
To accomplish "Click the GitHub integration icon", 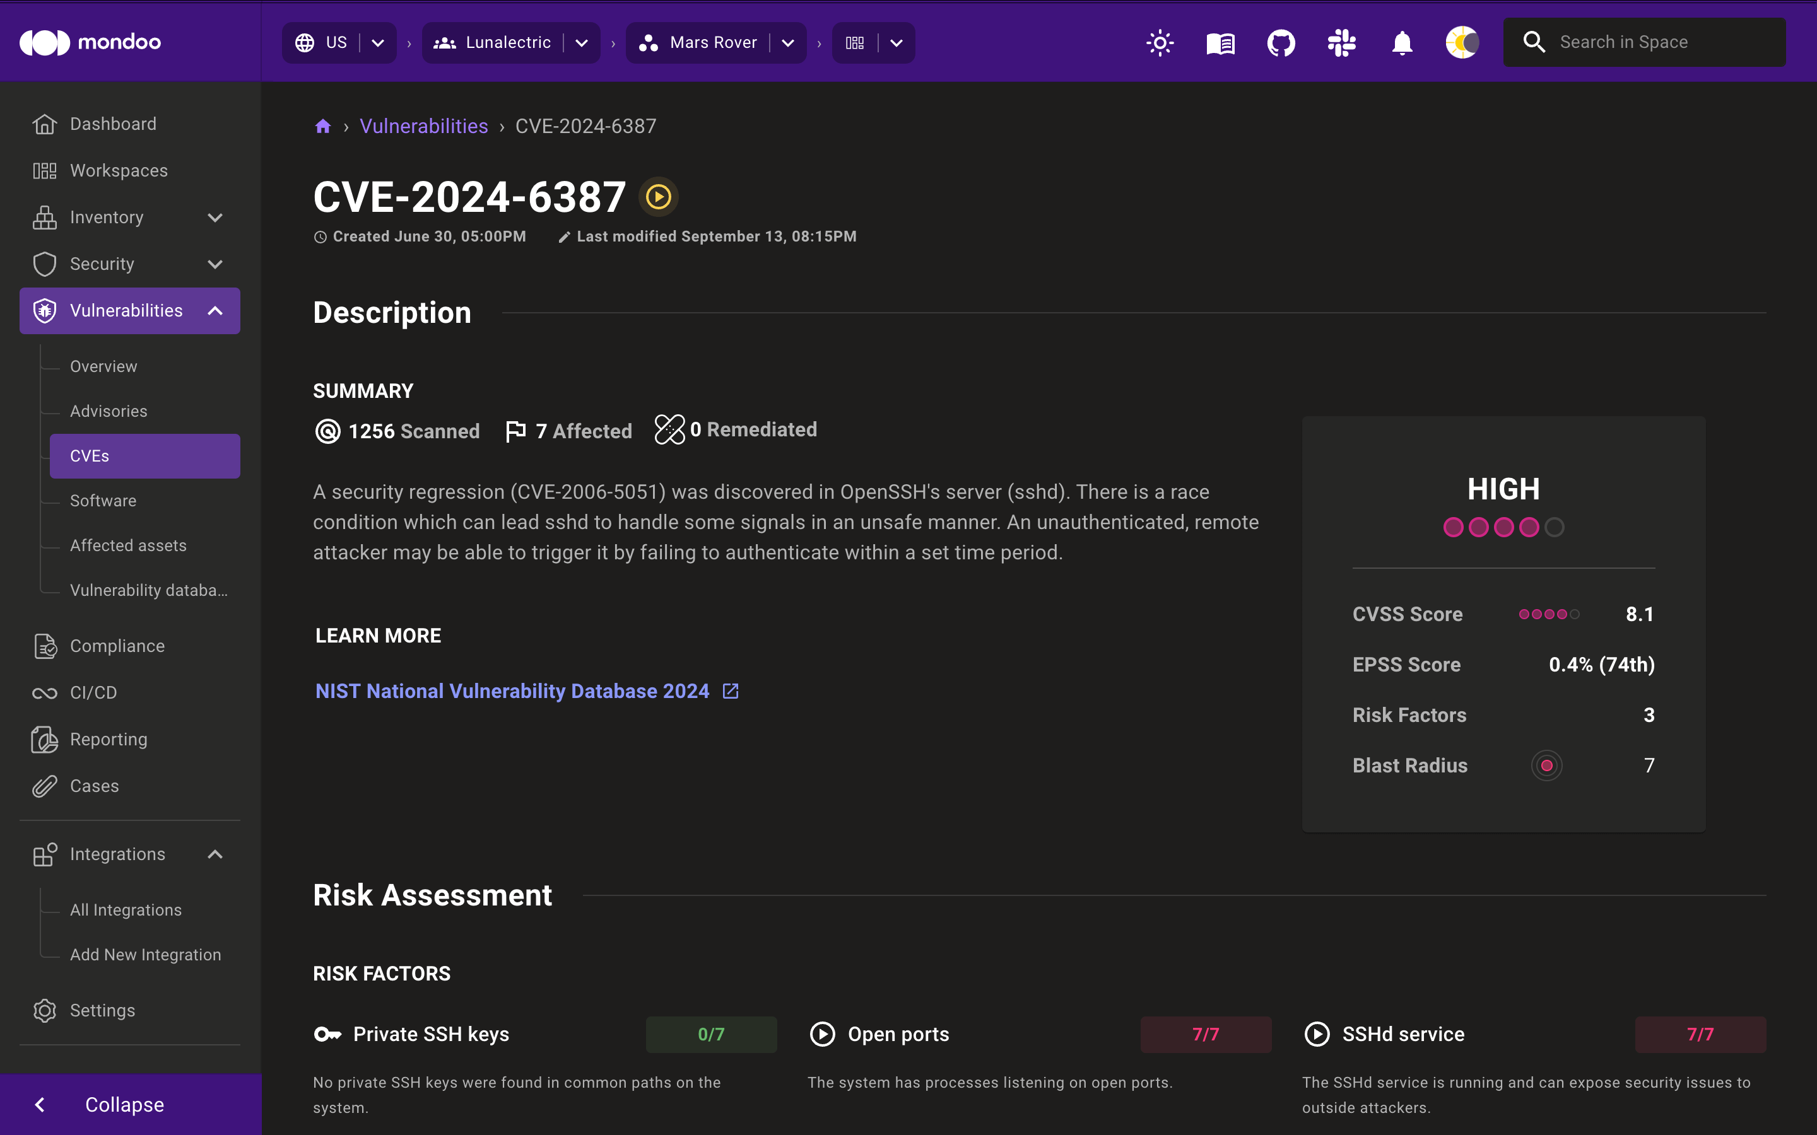I will pyautogui.click(x=1279, y=42).
